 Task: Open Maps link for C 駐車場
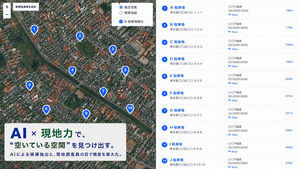pyautogui.click(x=233, y=49)
